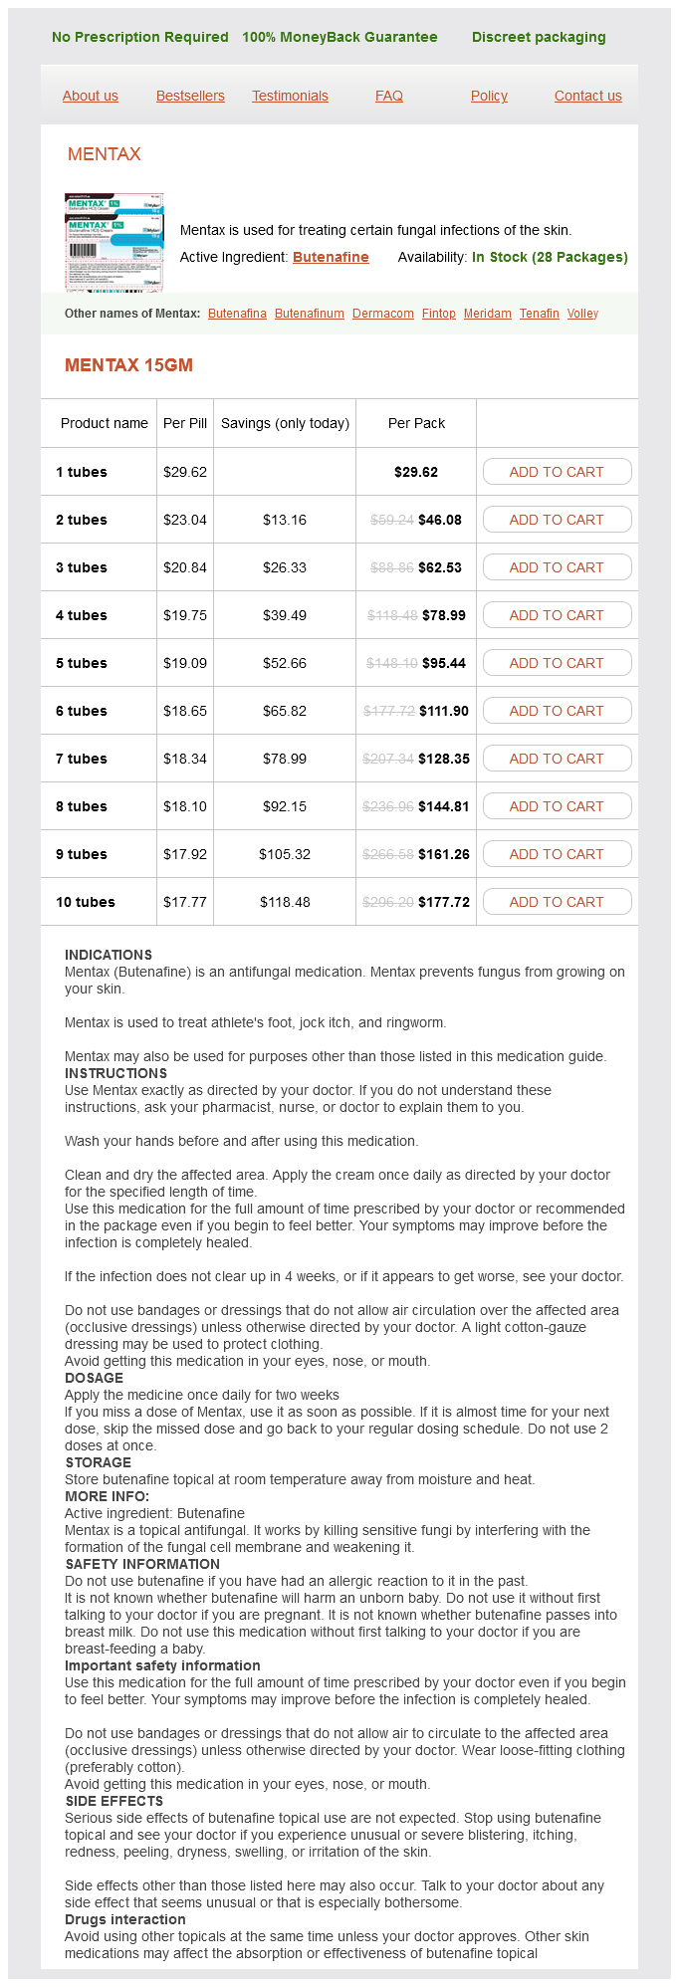This screenshot has height=1987, width=679.
Task: Add the 5 tubes pack to cart
Action: 557,663
